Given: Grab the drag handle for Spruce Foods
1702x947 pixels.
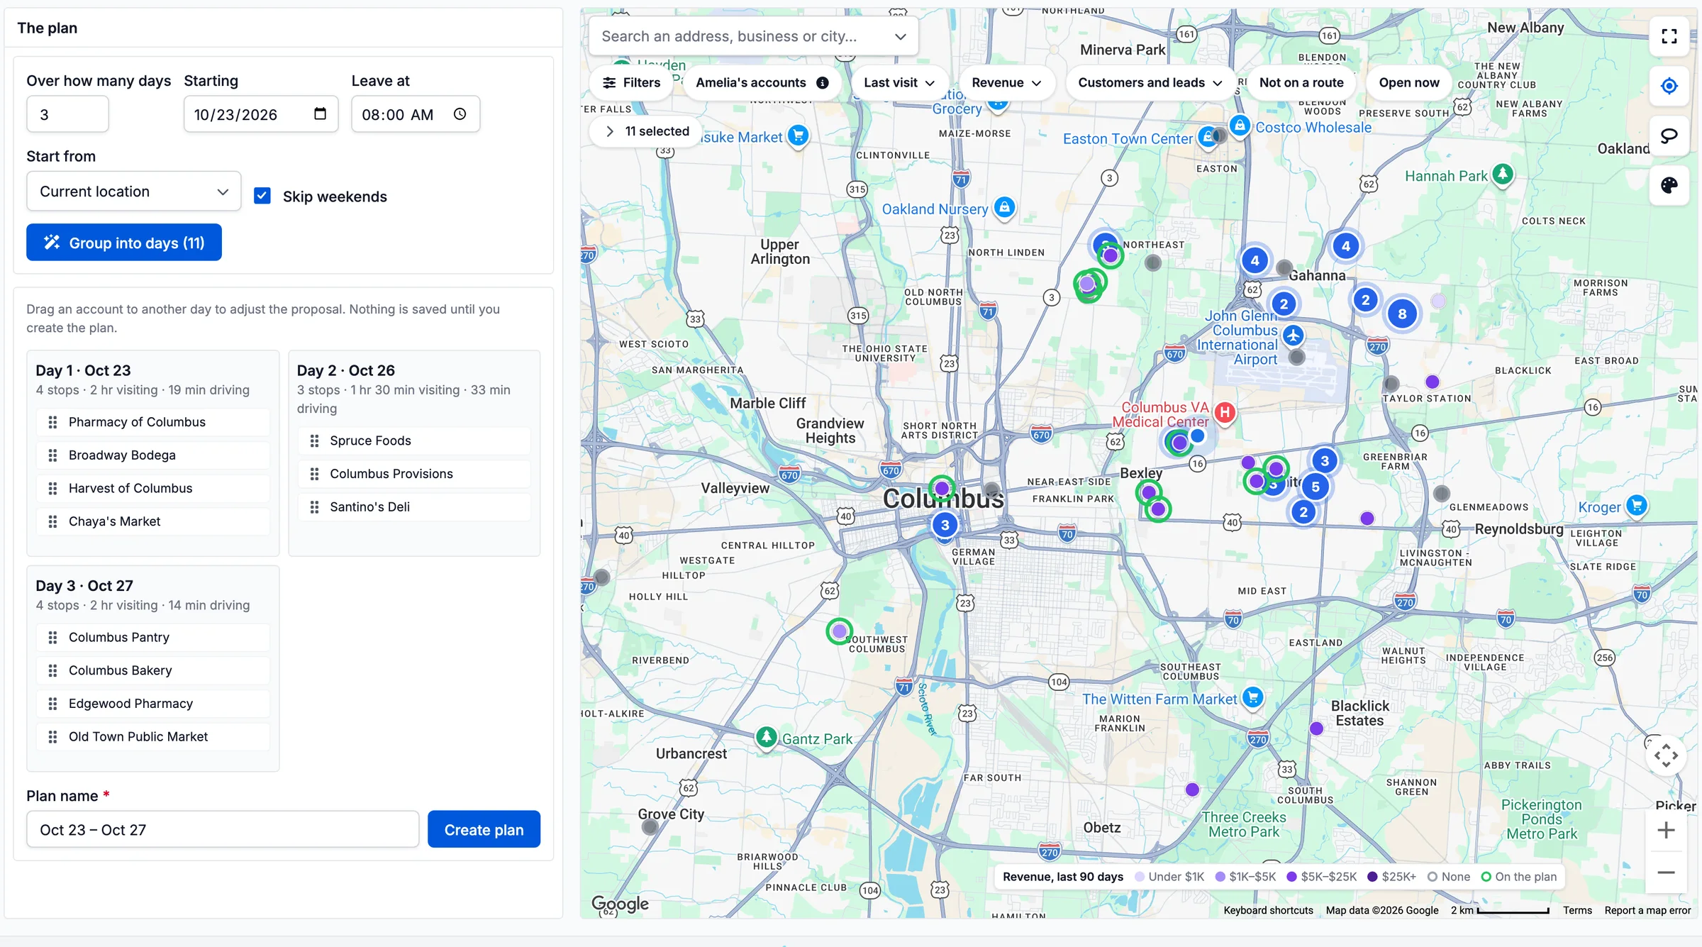Looking at the screenshot, I should pyautogui.click(x=314, y=441).
